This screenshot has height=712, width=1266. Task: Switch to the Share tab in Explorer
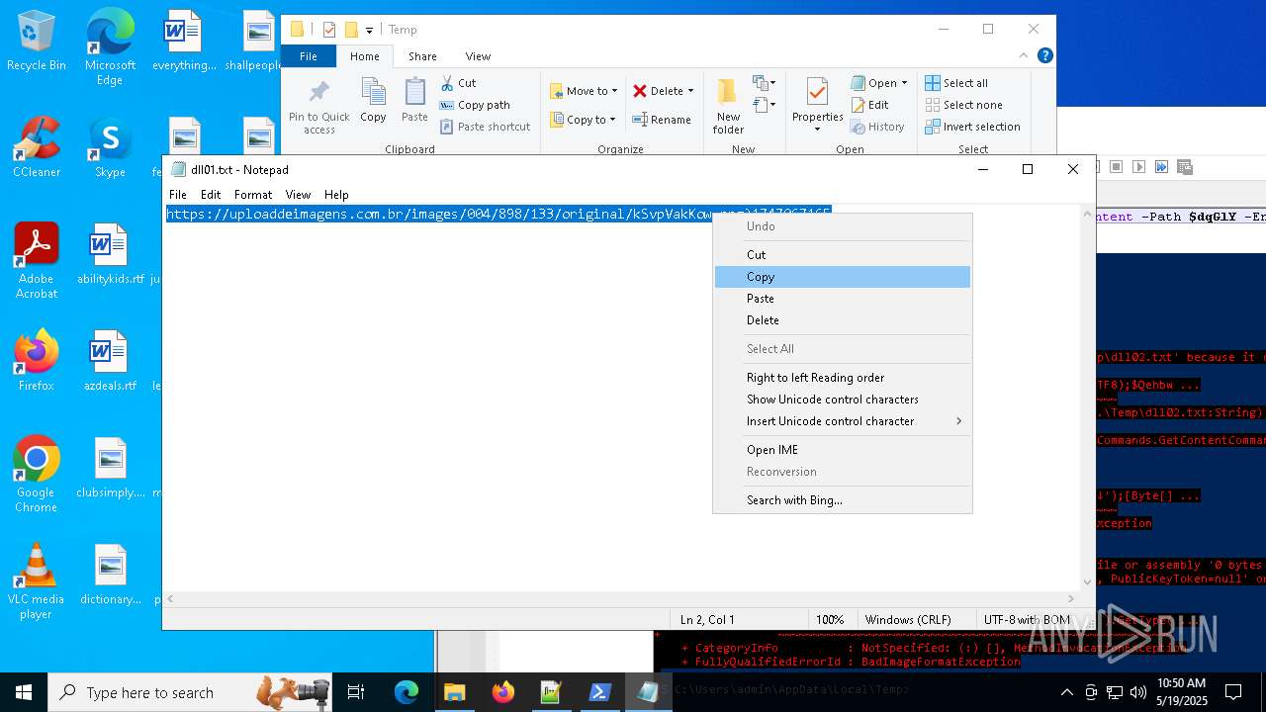coord(422,56)
